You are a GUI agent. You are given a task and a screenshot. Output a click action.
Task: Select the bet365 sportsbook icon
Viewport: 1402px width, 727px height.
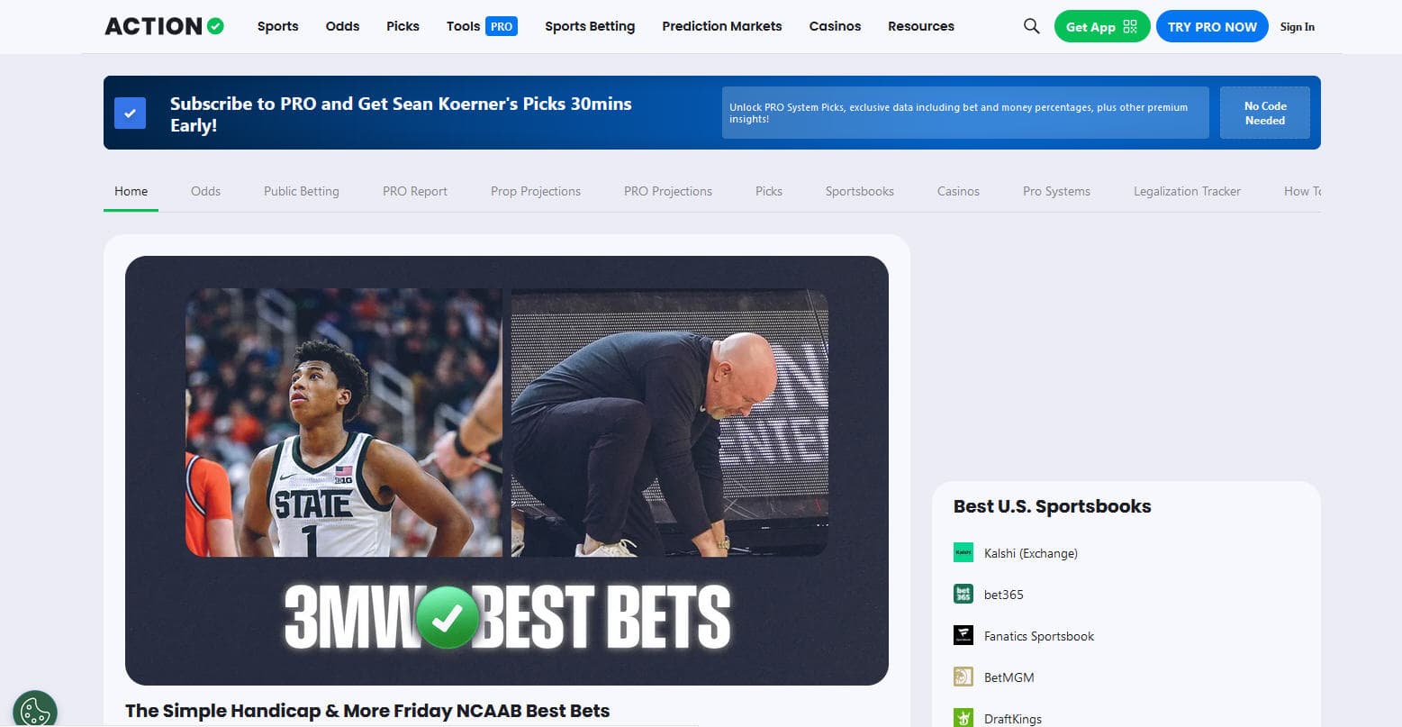(x=963, y=594)
